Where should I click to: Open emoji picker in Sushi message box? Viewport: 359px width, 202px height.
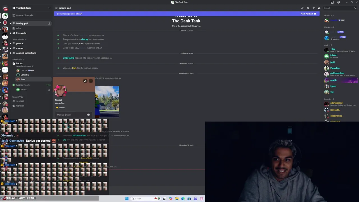tap(88, 115)
